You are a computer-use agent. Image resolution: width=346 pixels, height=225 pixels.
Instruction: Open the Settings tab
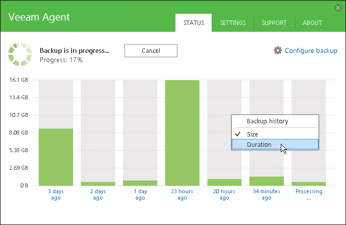[x=233, y=22]
